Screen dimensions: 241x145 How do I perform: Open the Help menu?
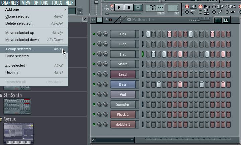pos(70,3)
